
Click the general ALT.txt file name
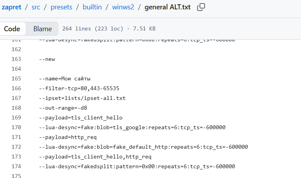click(167, 7)
